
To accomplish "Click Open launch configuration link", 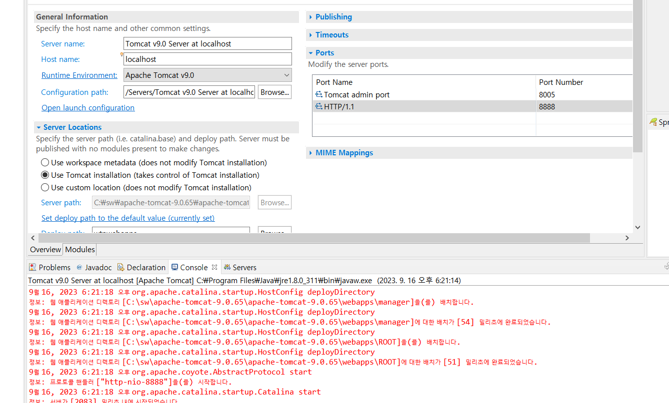I will pos(88,108).
